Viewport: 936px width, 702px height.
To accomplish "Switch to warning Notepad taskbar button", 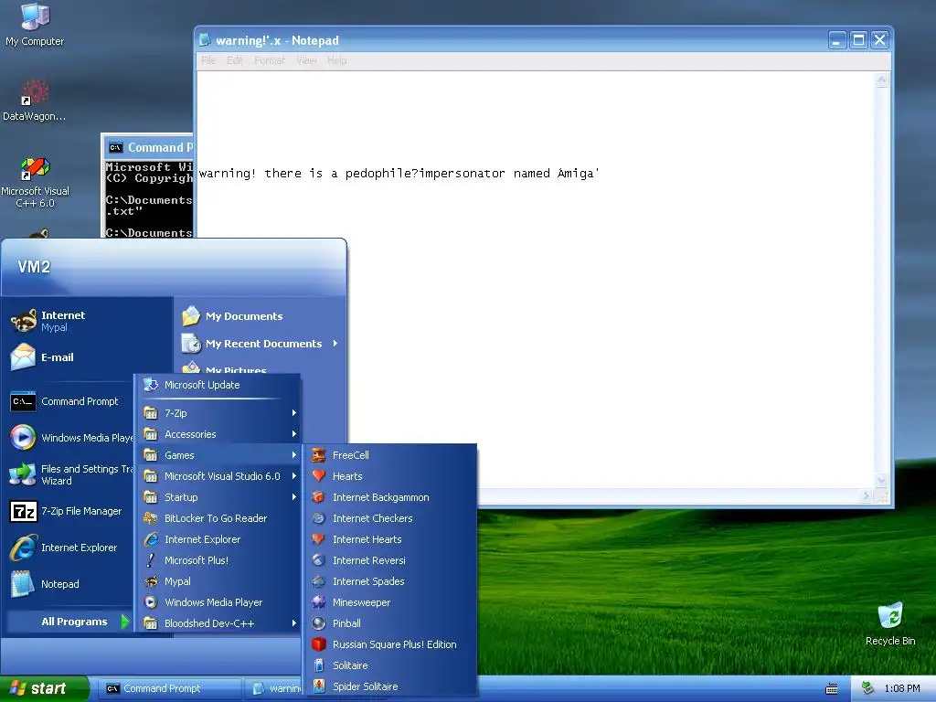I will pos(274,688).
